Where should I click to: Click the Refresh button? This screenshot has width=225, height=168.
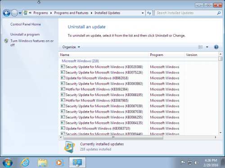149,13
